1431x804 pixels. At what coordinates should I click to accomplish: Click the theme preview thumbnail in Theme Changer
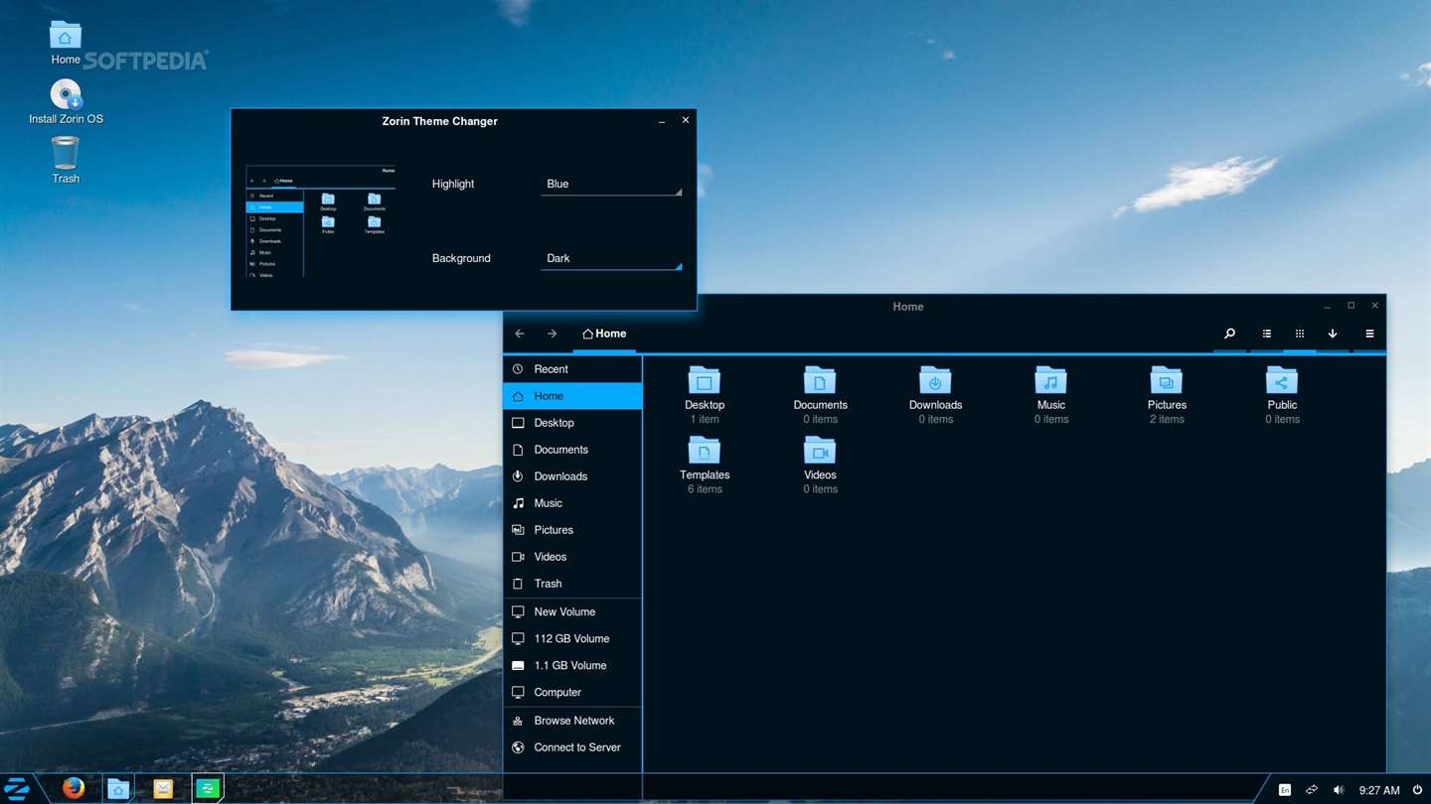click(320, 221)
